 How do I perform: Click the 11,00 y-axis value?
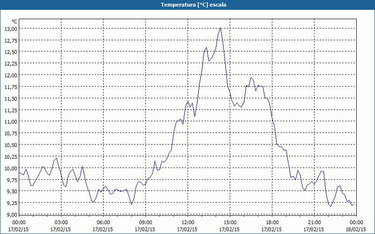[x=10, y=122]
